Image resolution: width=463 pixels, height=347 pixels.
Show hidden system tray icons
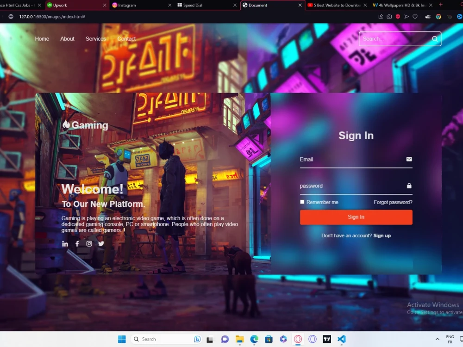(438, 339)
